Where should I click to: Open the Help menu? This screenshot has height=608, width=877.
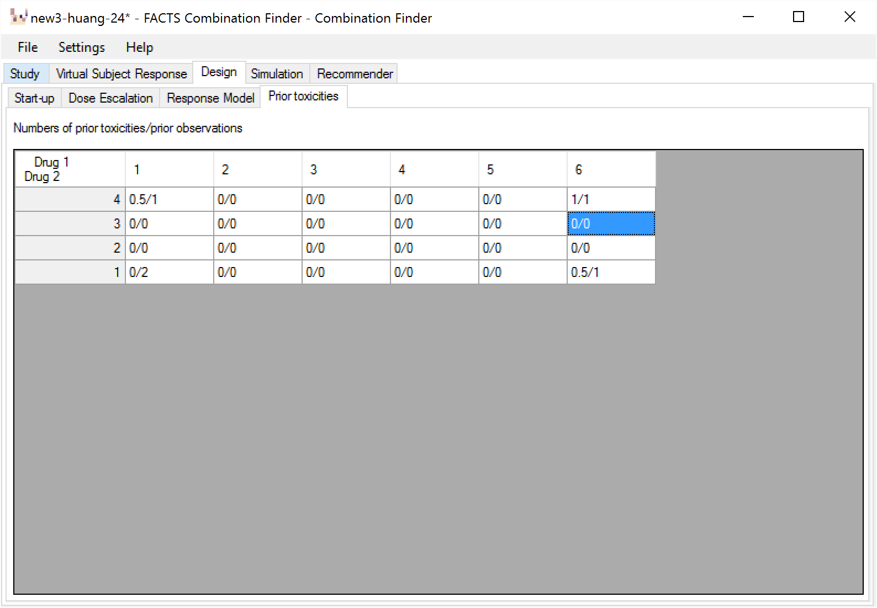(139, 47)
